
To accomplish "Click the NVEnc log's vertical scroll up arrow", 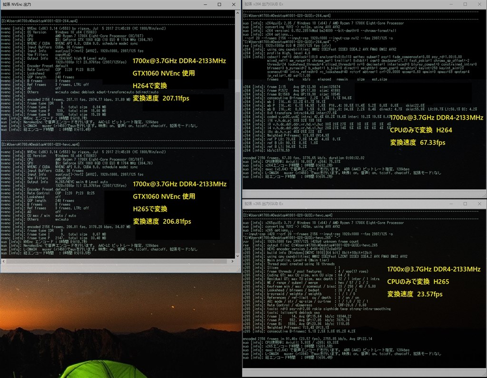I will pos(238,13).
